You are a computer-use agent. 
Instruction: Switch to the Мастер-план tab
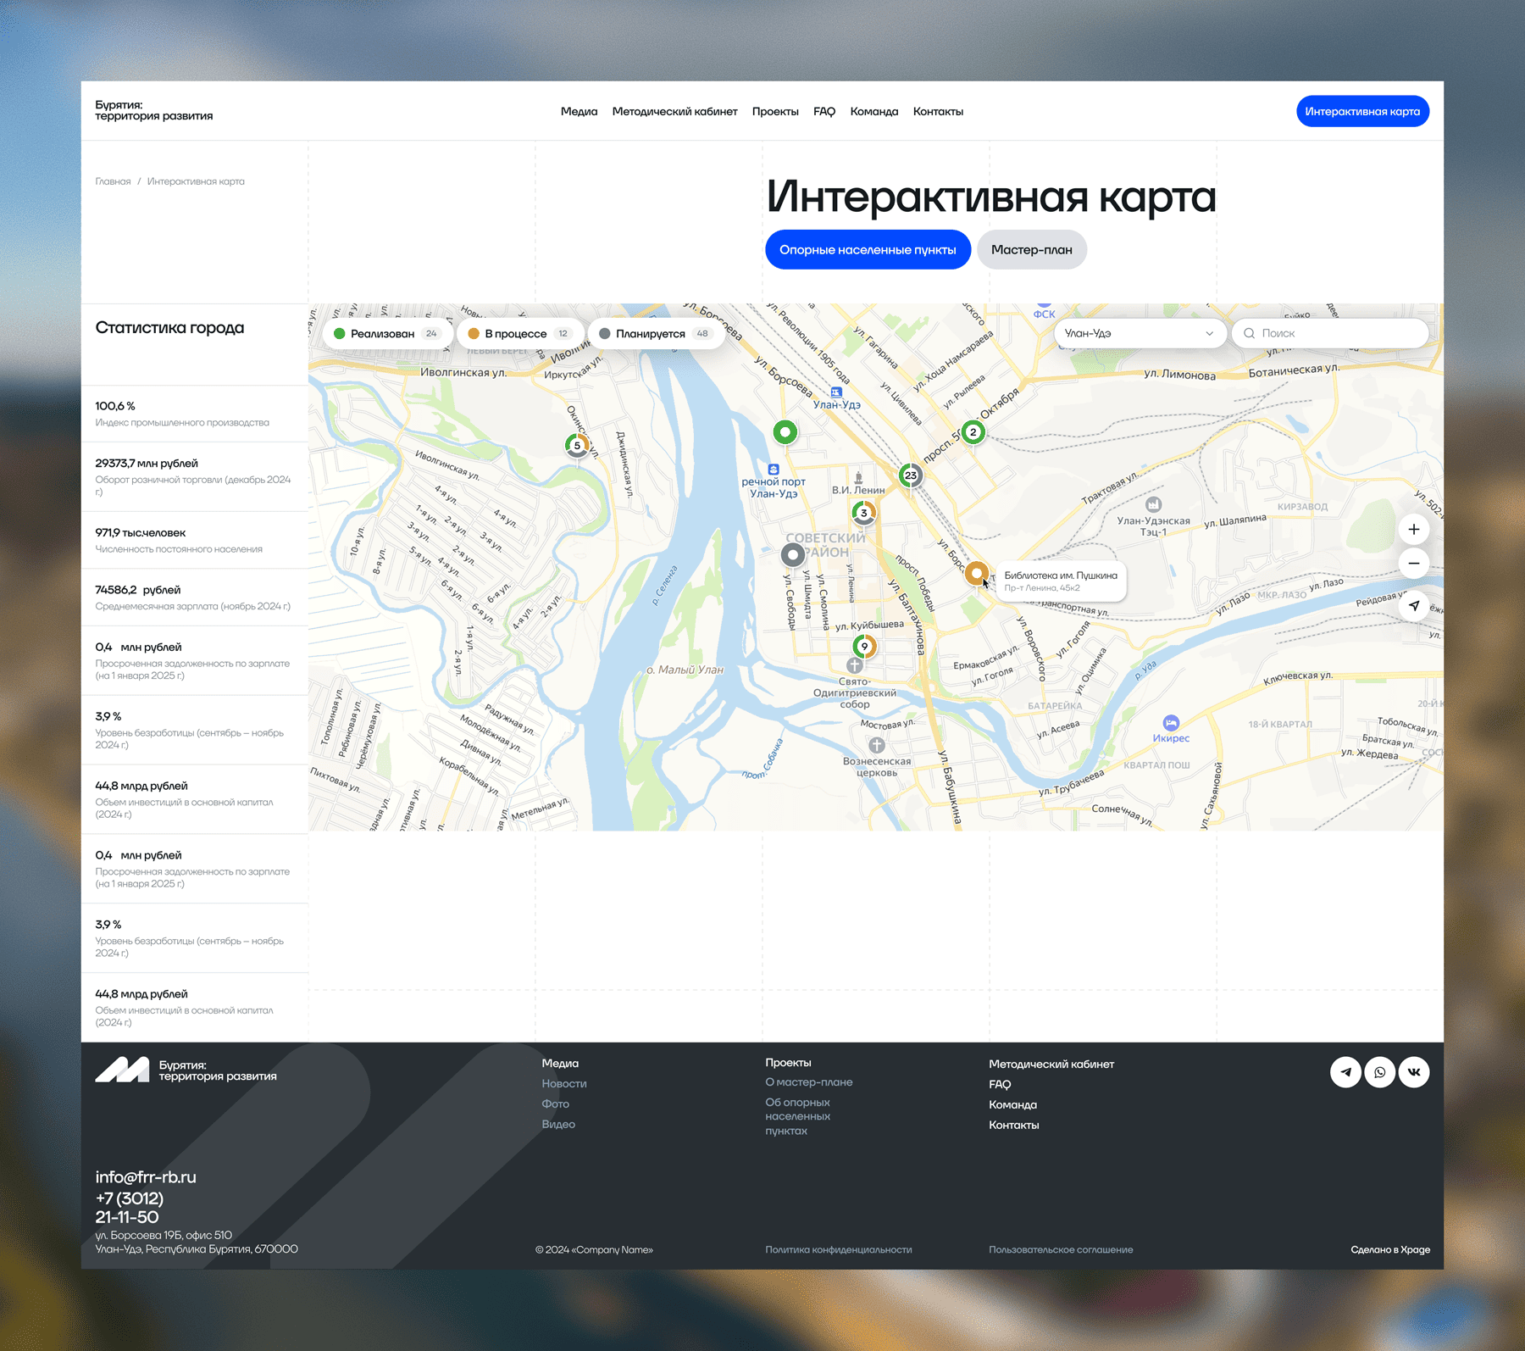click(x=1031, y=250)
